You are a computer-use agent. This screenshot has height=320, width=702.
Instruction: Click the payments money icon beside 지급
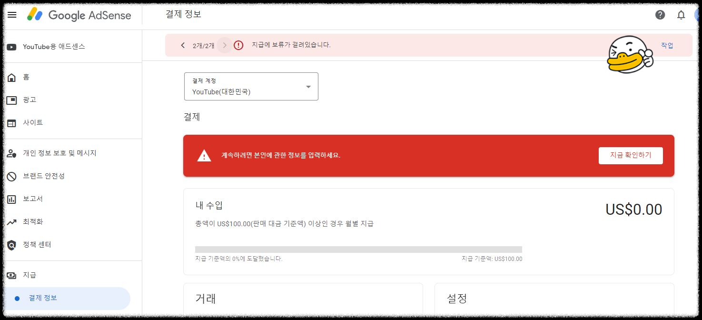pyautogui.click(x=12, y=275)
